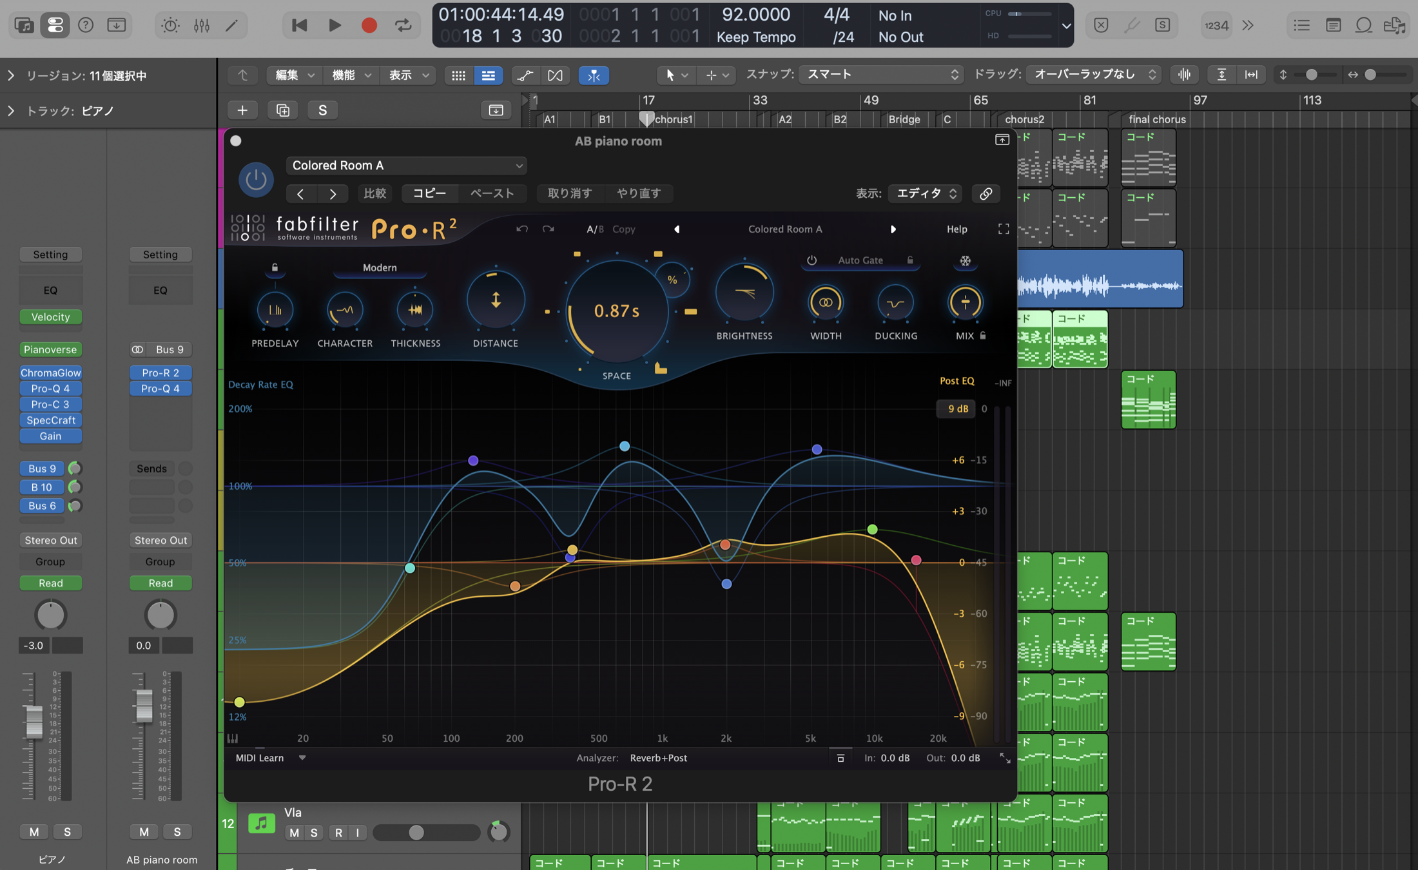The height and width of the screenshot is (870, 1418).
Task: Click the やり直す redo button
Action: tap(639, 193)
